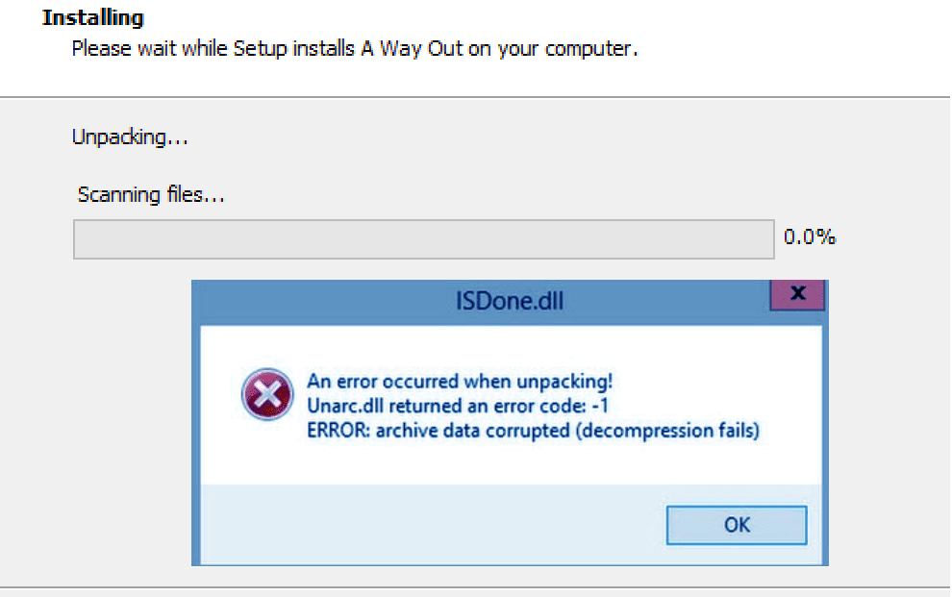Screen dimensions: 952x597
Task: Click the unpacking progress bar
Action: tap(423, 239)
